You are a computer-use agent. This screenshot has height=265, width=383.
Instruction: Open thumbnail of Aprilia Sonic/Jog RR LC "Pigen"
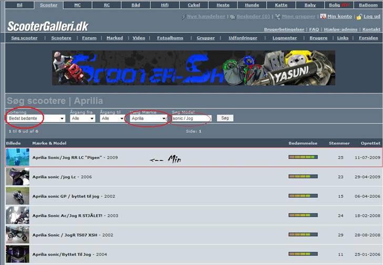[x=17, y=157]
